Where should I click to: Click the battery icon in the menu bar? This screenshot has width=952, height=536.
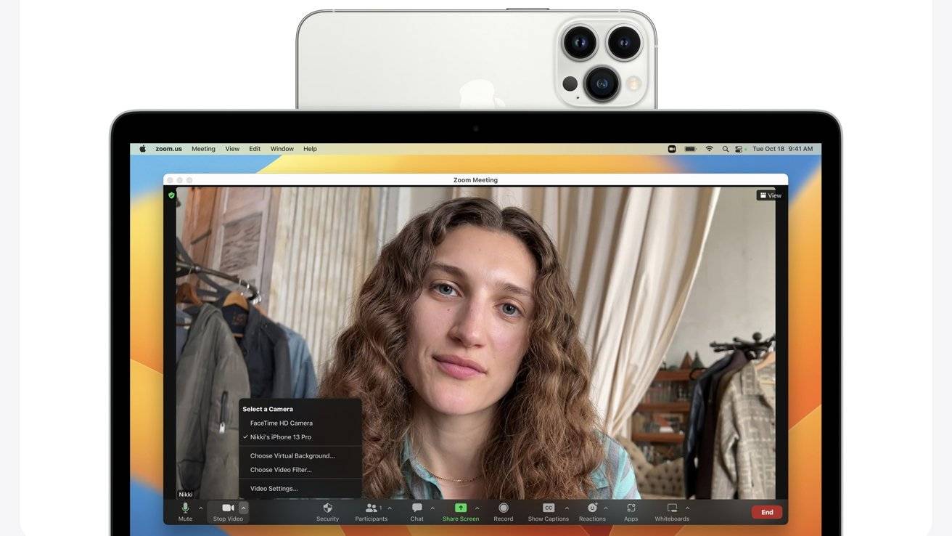pyautogui.click(x=690, y=149)
